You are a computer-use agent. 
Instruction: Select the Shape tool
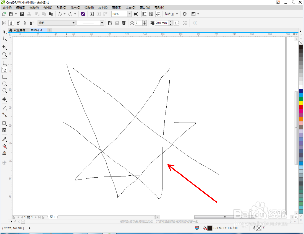pos(4,39)
